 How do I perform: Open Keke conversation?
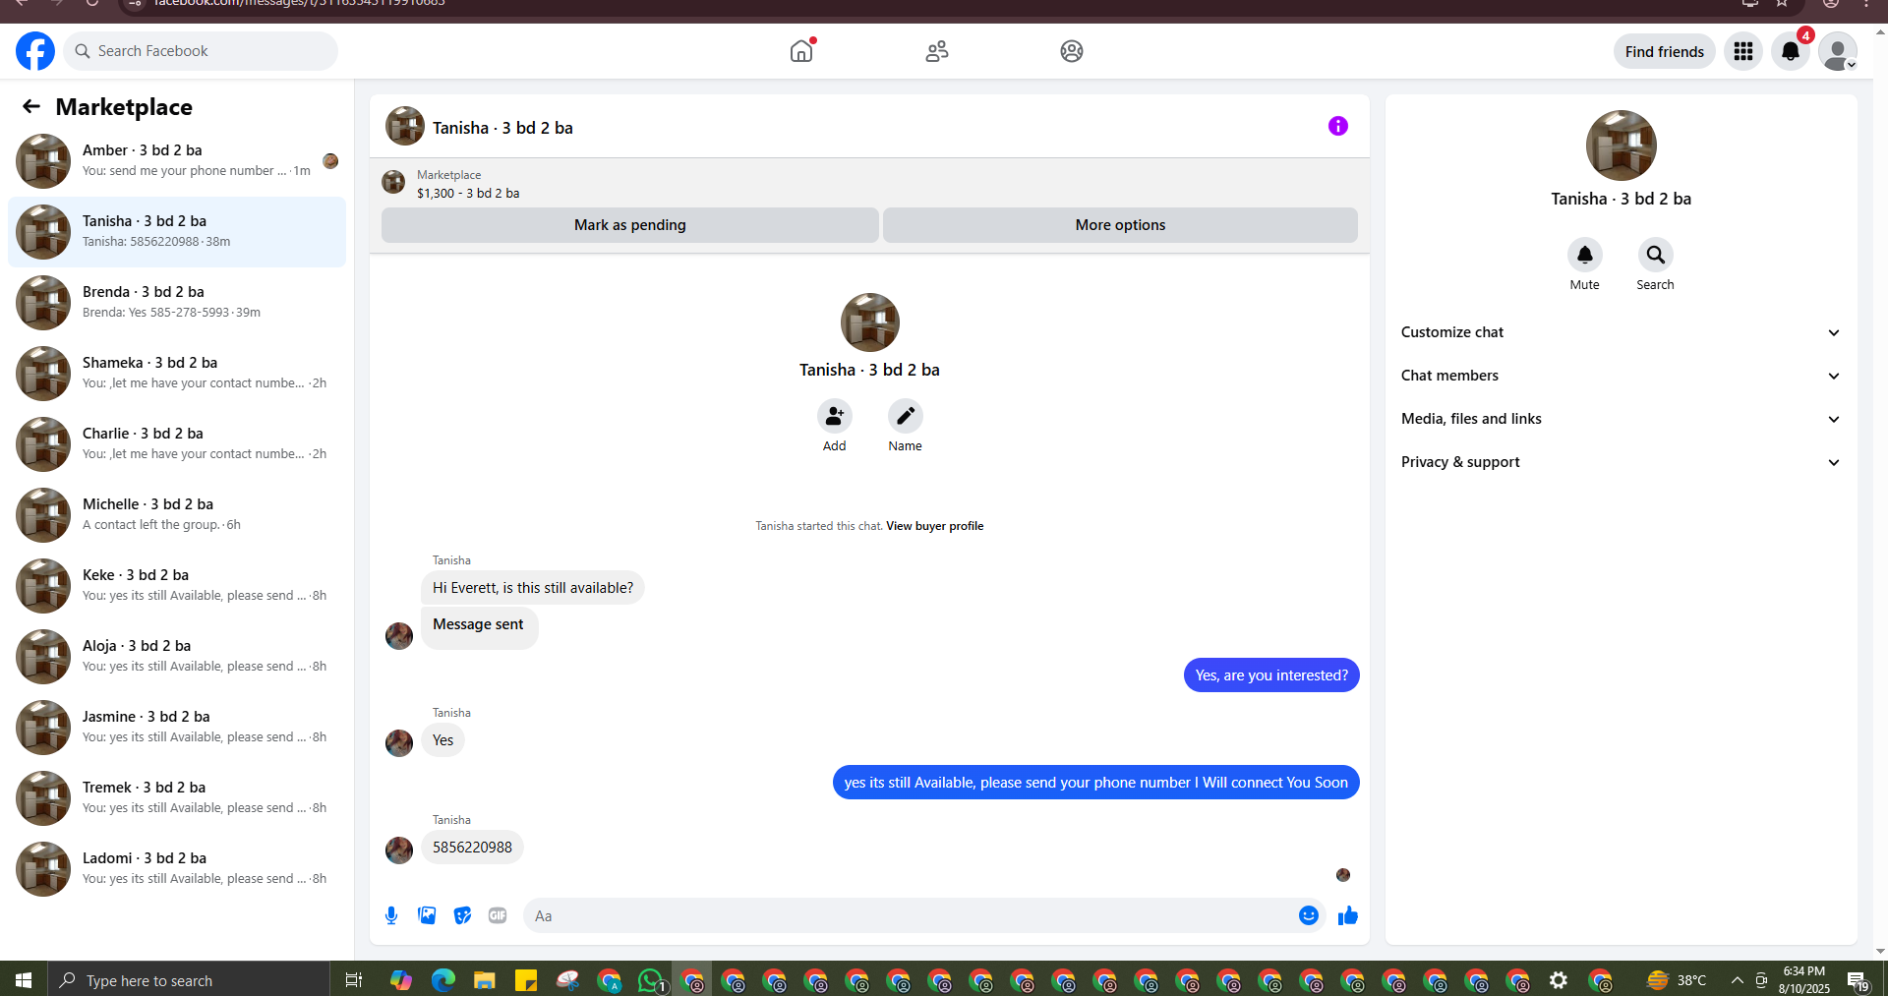177,586
